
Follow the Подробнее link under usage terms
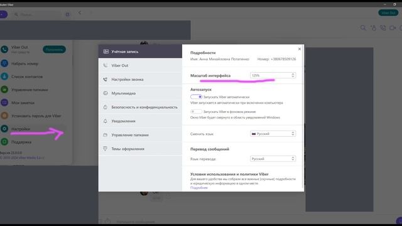tap(199, 188)
